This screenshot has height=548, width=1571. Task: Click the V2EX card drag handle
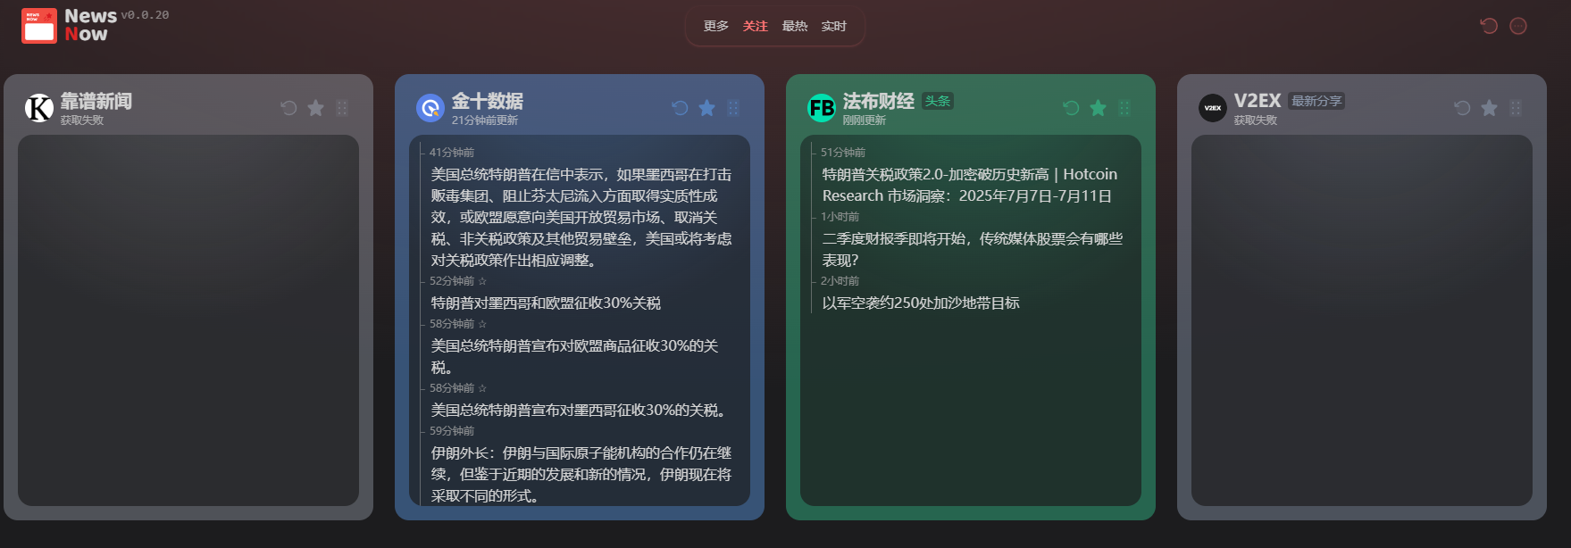point(1516,108)
